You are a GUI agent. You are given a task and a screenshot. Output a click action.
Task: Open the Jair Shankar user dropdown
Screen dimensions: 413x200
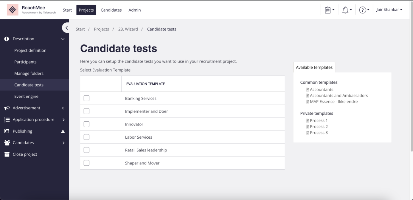(x=389, y=10)
